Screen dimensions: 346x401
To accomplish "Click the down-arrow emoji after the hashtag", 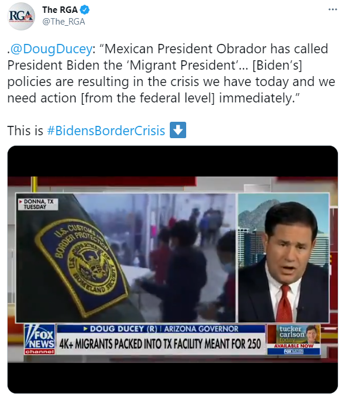I will (x=178, y=130).
